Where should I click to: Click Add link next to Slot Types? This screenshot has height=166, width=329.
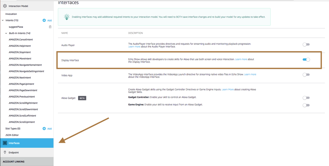[50, 129]
